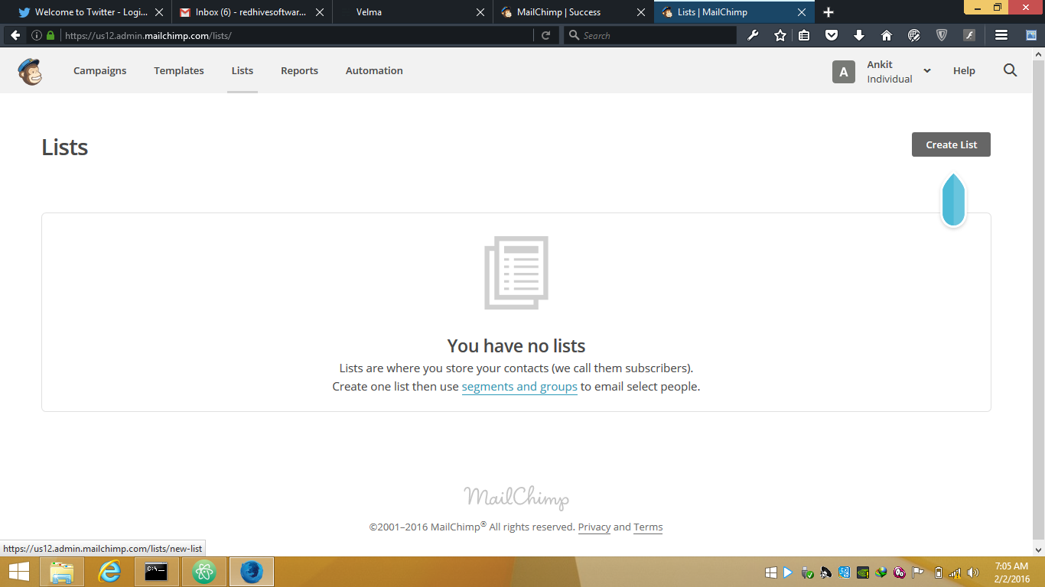
Task: Open the Privacy link in footer
Action: click(594, 527)
